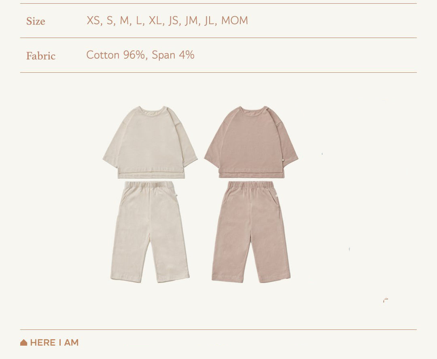Image resolution: width=437 pixels, height=359 pixels.
Task: Click the JS size text in the list
Action: [x=173, y=21]
